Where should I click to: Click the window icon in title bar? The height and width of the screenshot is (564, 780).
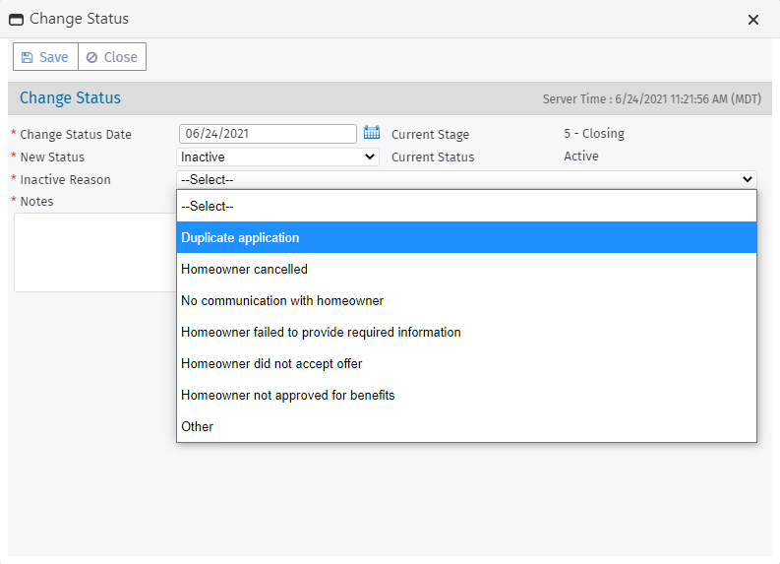pos(16,20)
